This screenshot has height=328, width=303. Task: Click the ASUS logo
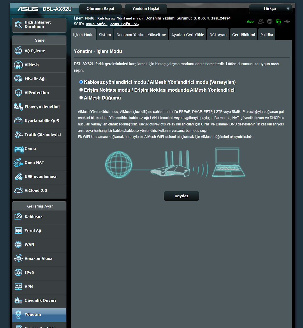[x=28, y=9]
